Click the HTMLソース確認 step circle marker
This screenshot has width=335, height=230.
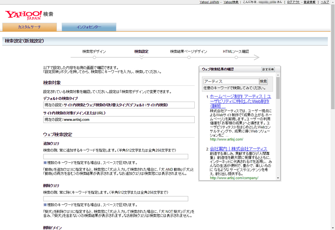point(236,57)
